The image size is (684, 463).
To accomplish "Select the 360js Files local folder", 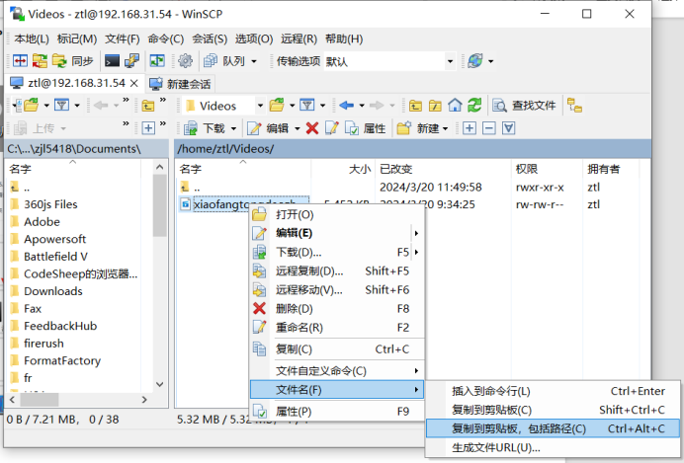I will 50,204.
